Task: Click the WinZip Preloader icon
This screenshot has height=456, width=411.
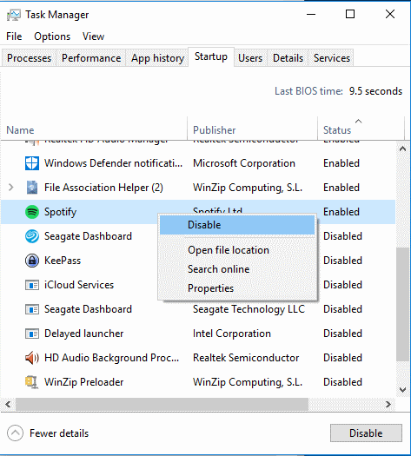Action: 31,382
